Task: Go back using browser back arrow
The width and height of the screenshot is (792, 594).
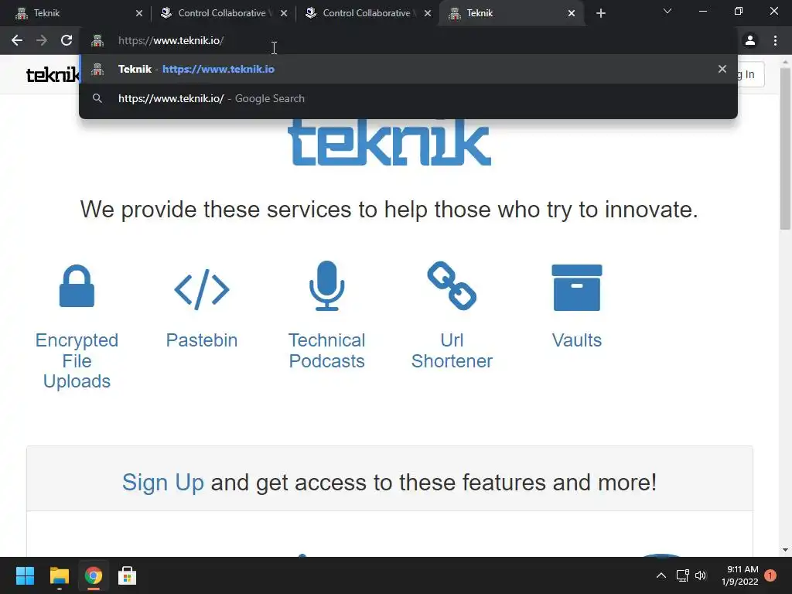Action: tap(17, 40)
